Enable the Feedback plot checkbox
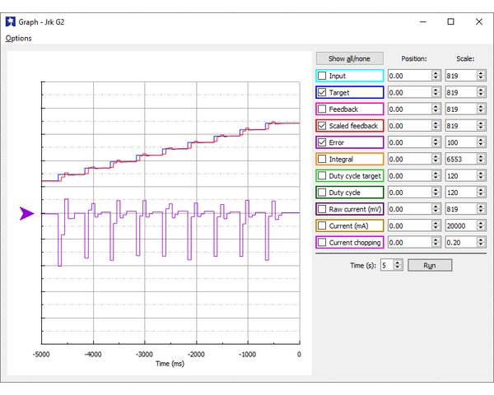 coord(322,109)
